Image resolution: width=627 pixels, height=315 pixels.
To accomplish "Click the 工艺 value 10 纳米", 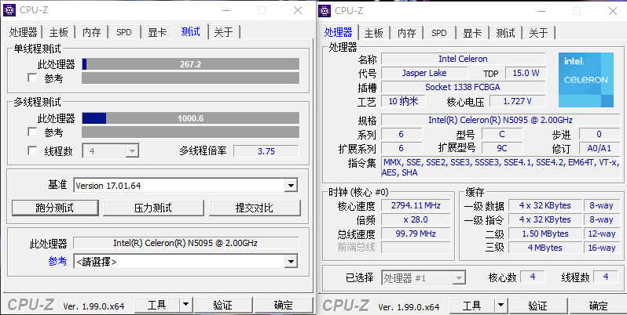I will point(403,101).
